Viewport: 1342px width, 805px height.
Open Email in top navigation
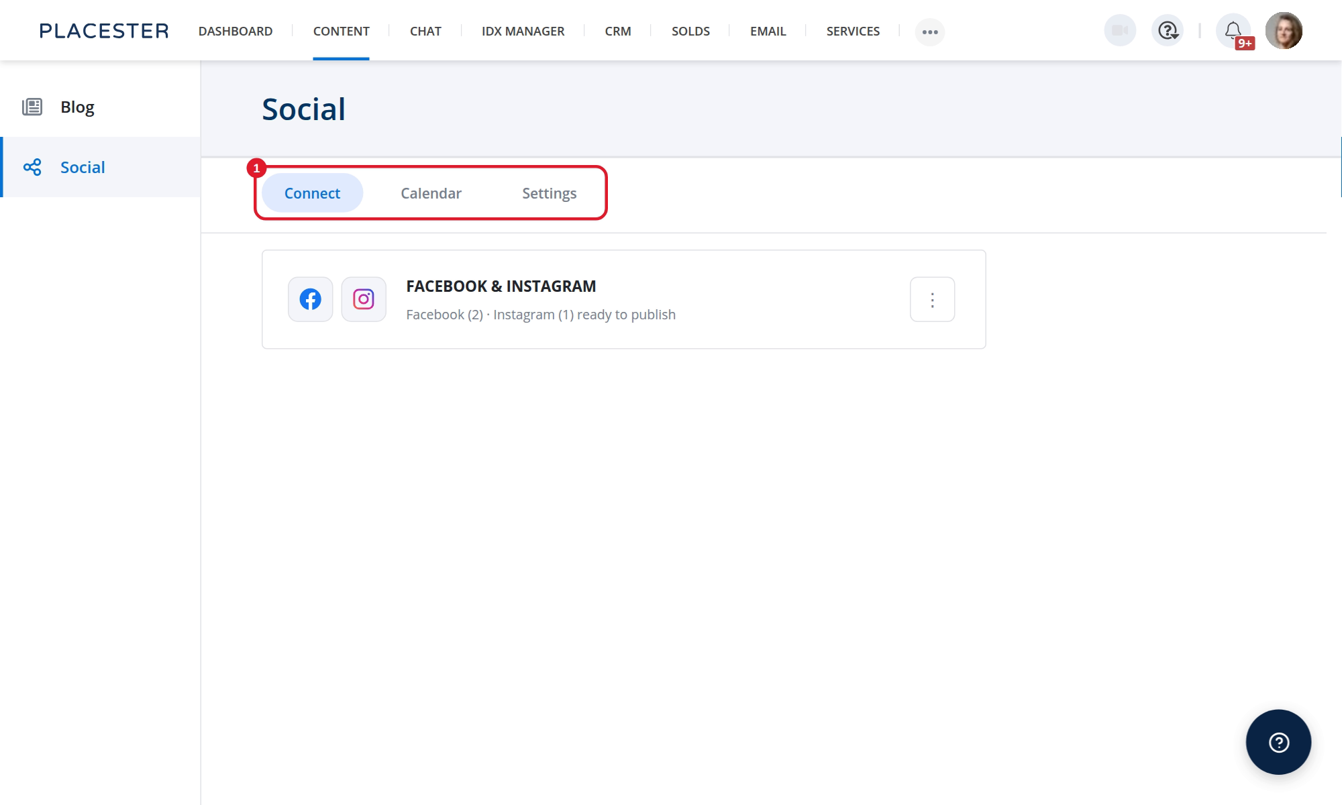pos(768,31)
